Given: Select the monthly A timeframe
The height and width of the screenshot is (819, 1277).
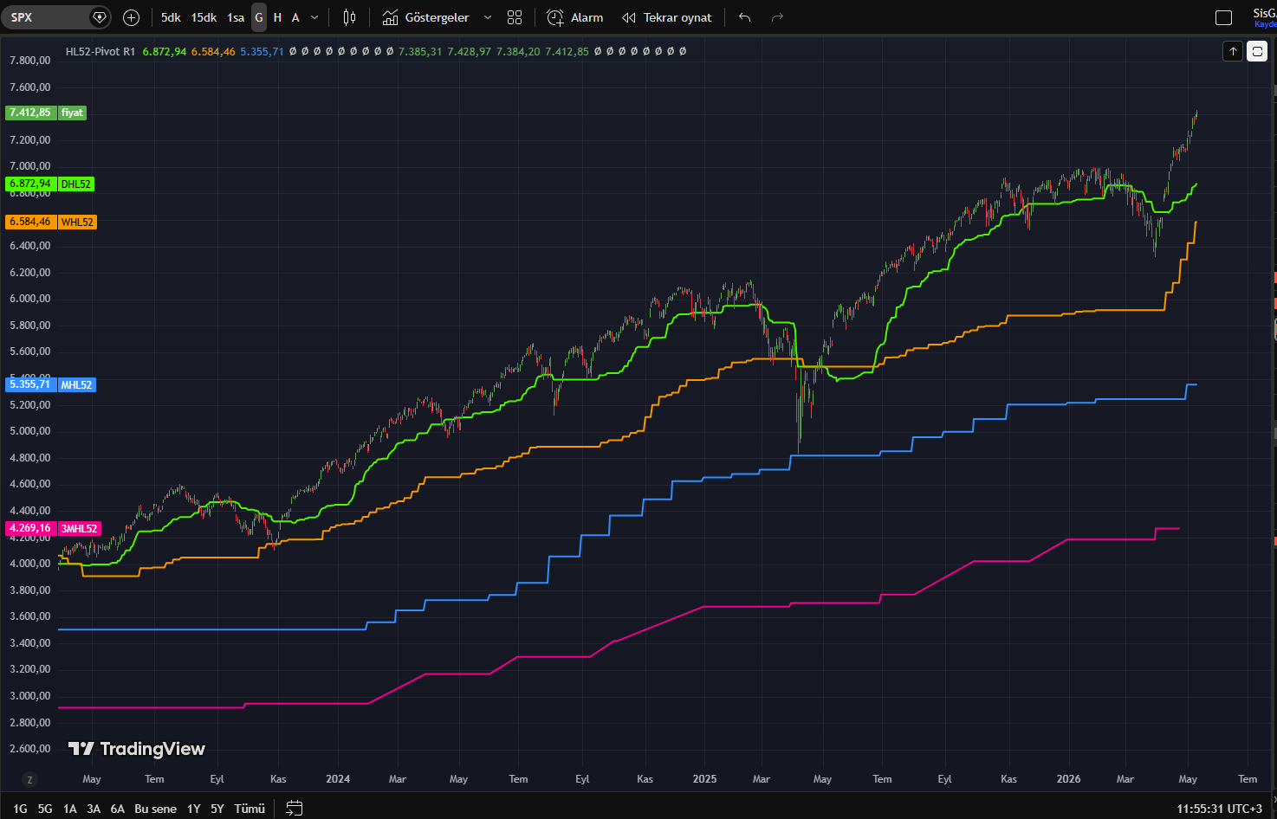Looking at the screenshot, I should 295,17.
